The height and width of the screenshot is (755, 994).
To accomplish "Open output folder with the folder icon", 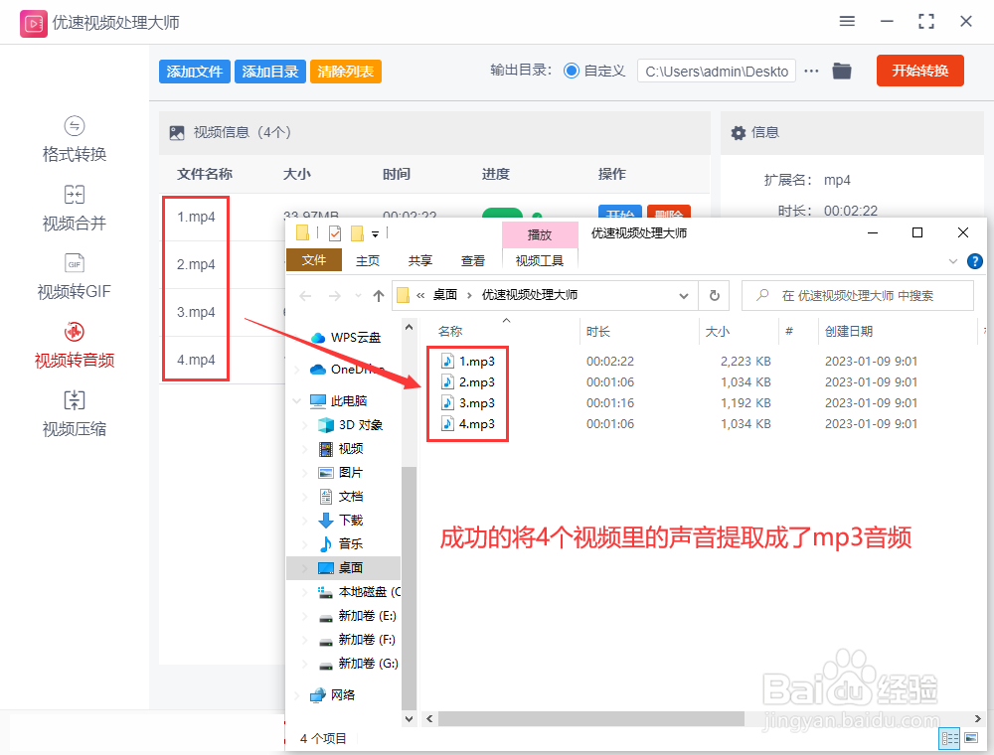I will tap(842, 71).
